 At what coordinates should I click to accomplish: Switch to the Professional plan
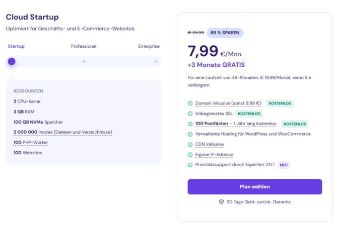pyautogui.click(x=84, y=46)
